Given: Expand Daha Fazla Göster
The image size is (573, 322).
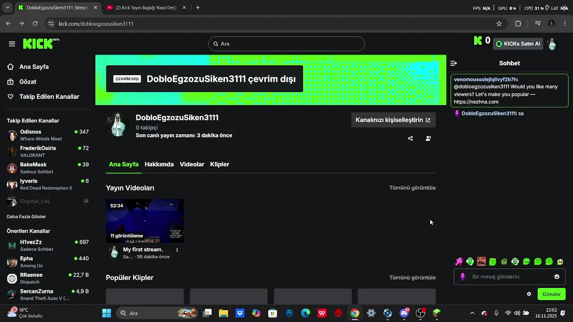Looking at the screenshot, I should (26, 216).
